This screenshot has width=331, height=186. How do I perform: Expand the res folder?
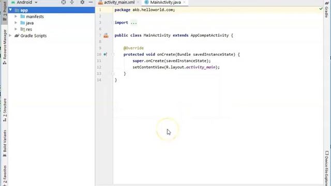16,29
